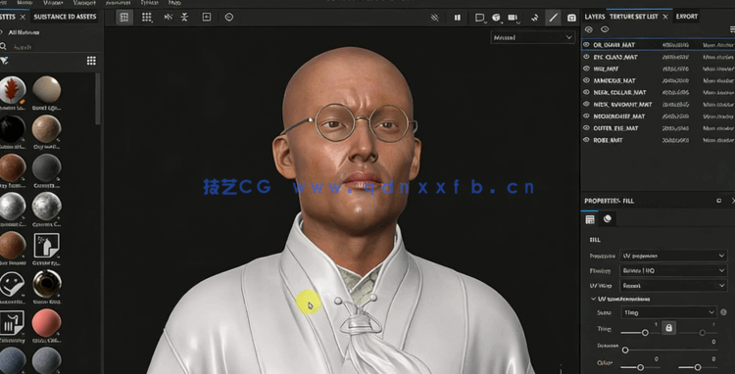Click second eye icon above texture sets
735x374 pixels.
[x=605, y=29]
